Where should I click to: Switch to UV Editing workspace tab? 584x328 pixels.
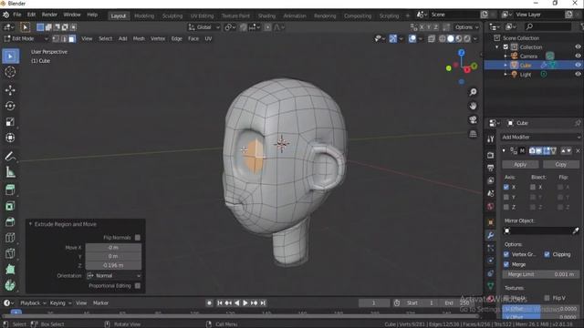click(x=202, y=16)
